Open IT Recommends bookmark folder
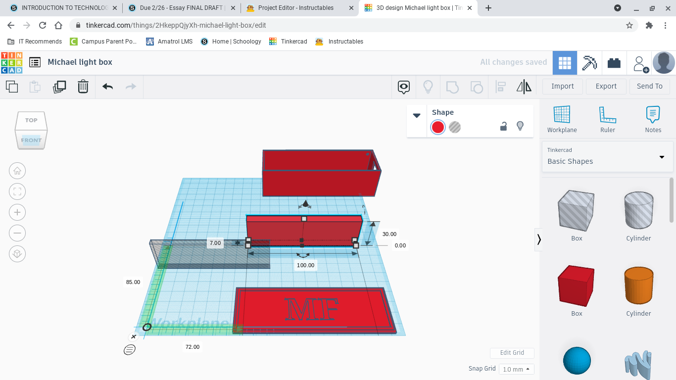Viewport: 676px width, 380px height. [x=35, y=42]
